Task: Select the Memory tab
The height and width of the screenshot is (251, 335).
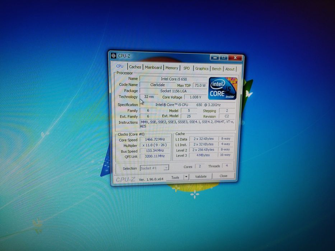Action: pos(172,68)
